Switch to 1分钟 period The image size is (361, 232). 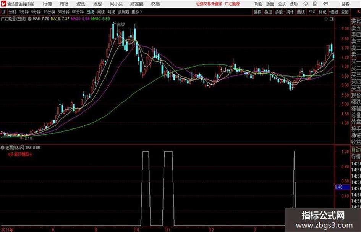(x=23, y=12)
